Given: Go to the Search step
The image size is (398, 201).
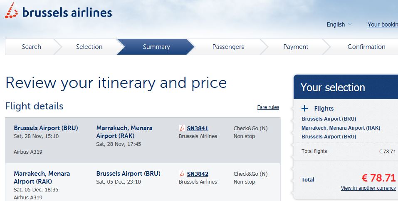Looking at the screenshot, I should pyautogui.click(x=31, y=47).
